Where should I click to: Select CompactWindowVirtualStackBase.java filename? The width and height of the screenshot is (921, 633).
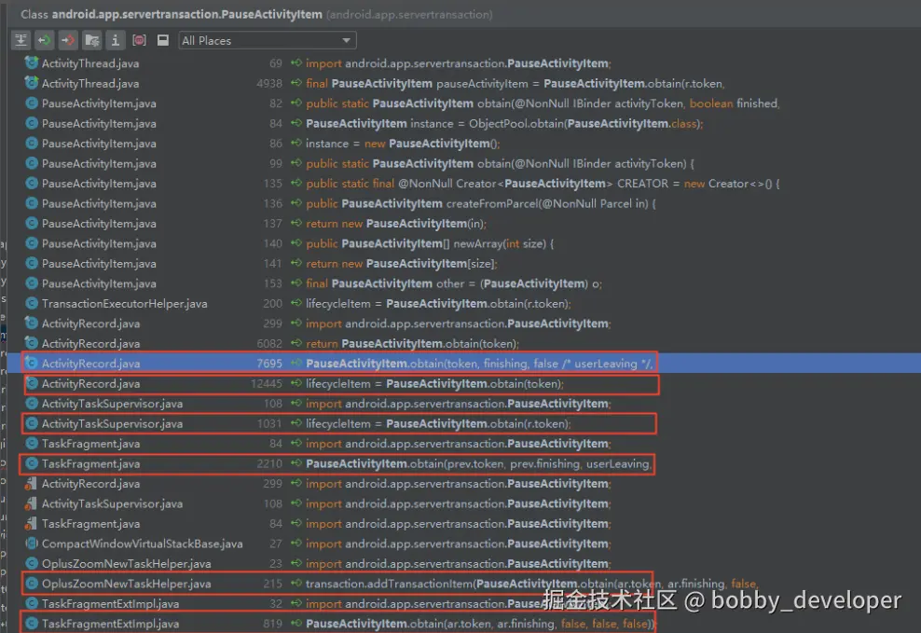(142, 544)
